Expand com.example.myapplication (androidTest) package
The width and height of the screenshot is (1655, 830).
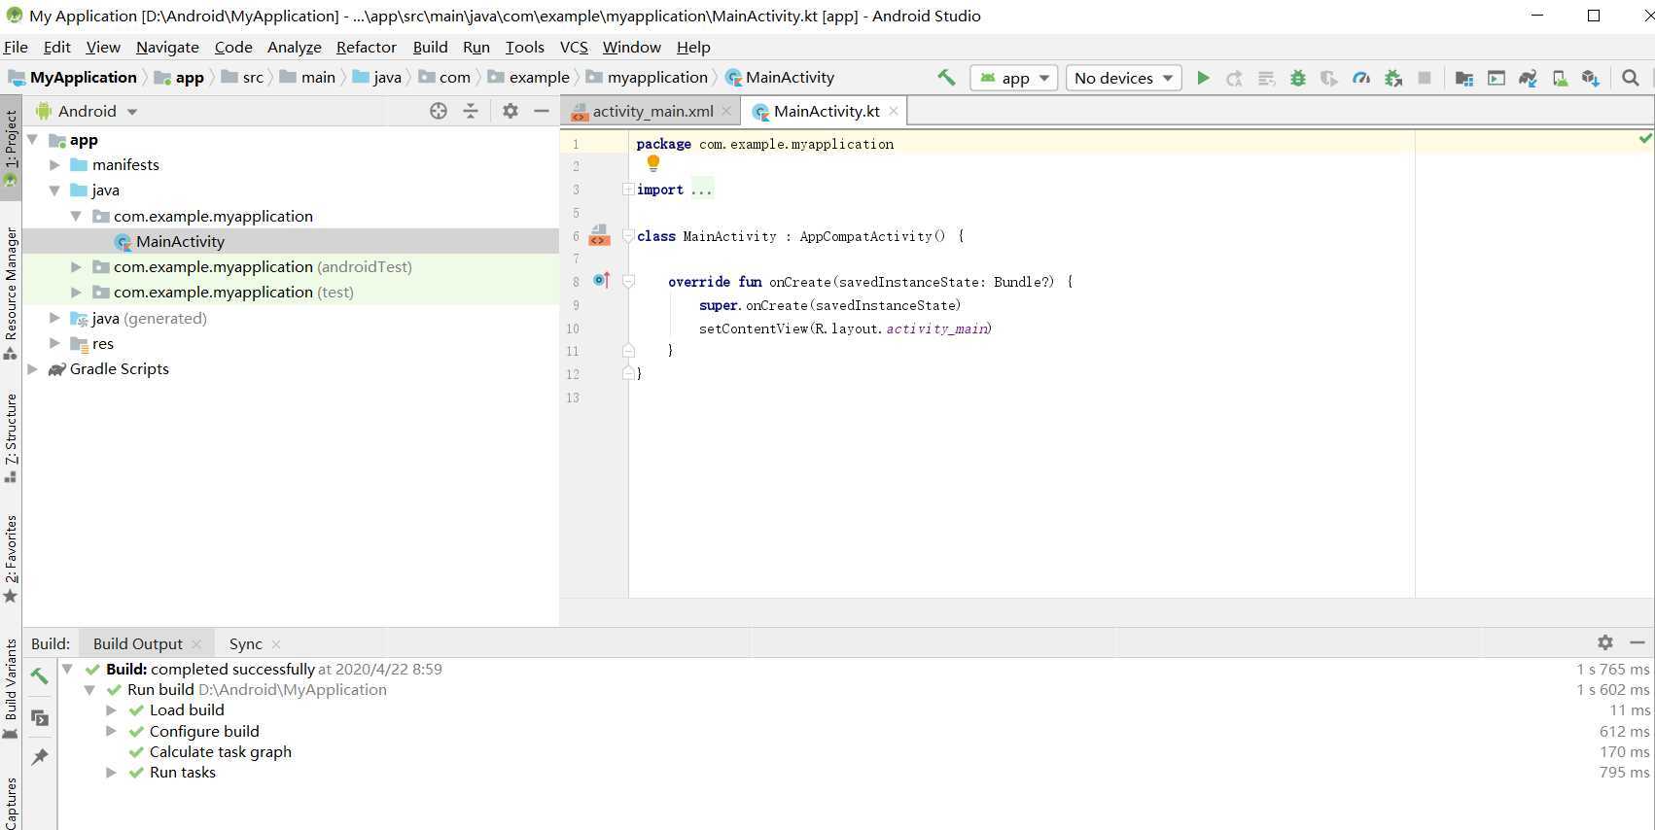pos(76,266)
